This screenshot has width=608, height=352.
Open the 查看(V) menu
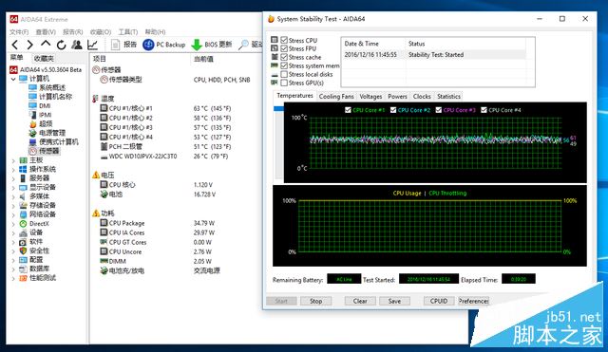click(46, 31)
